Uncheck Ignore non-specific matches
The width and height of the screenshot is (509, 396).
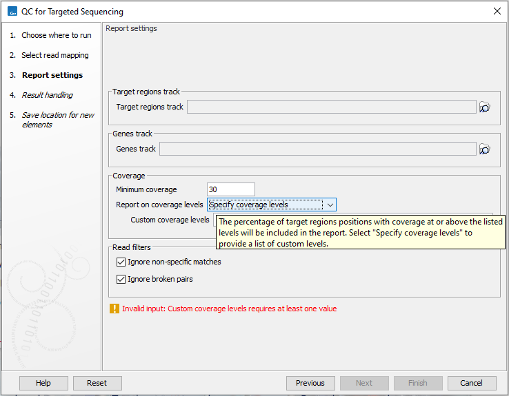click(x=121, y=262)
